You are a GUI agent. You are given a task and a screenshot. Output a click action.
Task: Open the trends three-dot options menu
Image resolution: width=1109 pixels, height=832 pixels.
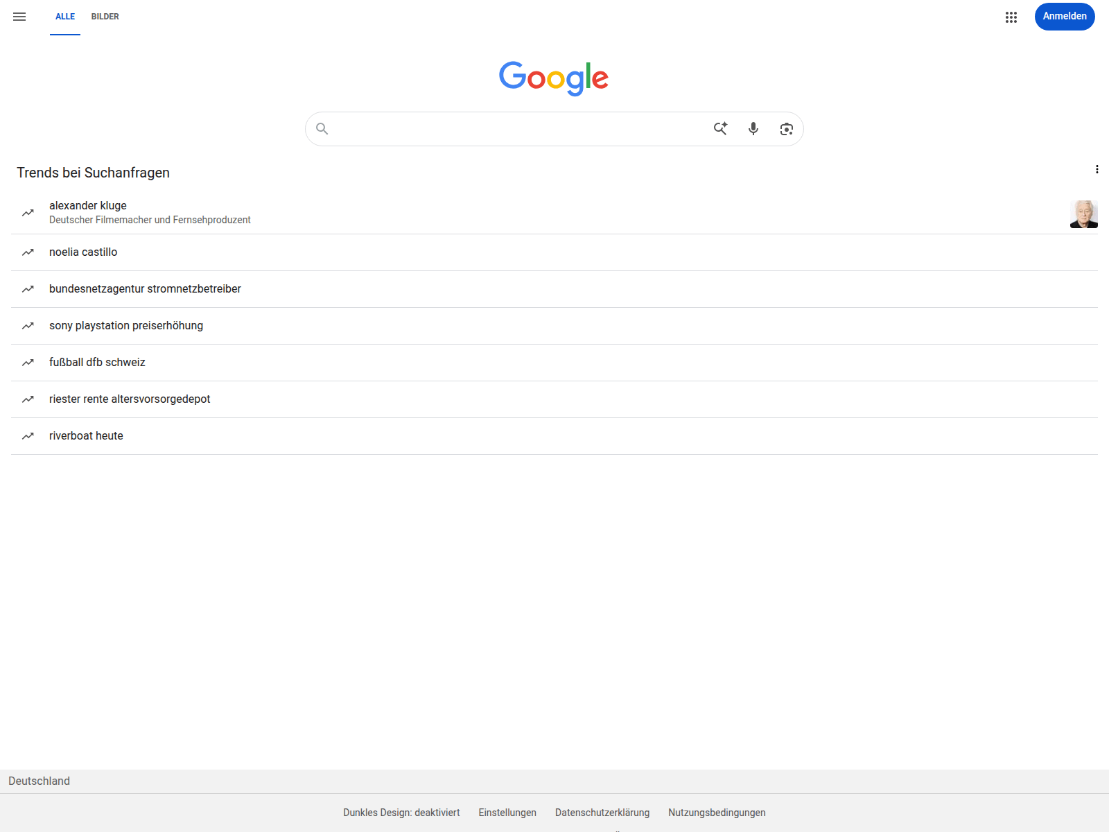click(1097, 169)
